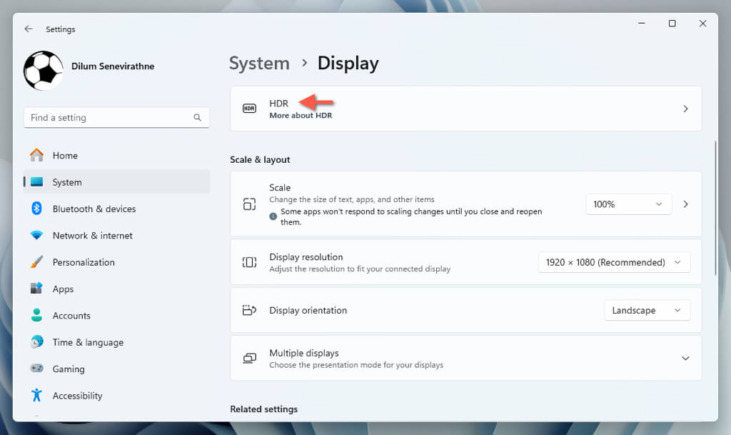Maximize the Settings window
Screen dimensions: 731x435
672,24
